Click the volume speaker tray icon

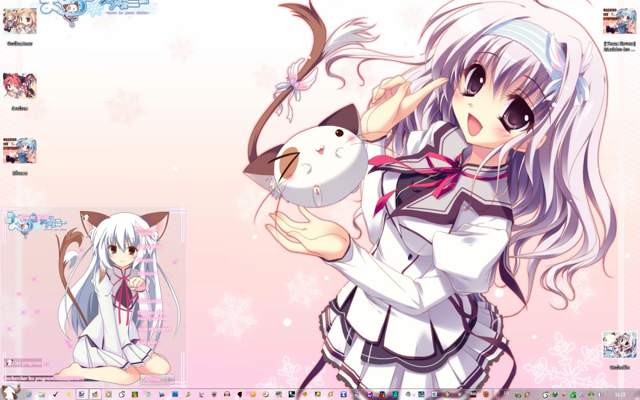click(x=600, y=394)
